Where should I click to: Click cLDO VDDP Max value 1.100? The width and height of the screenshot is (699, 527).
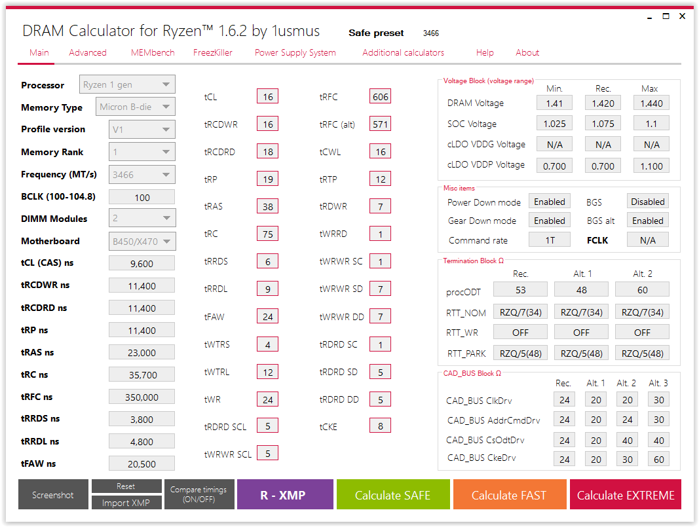[651, 166]
